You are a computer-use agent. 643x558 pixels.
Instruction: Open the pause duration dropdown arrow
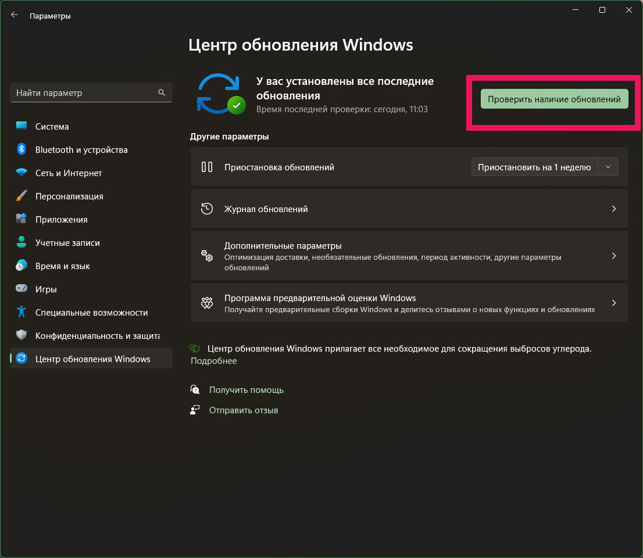point(608,167)
